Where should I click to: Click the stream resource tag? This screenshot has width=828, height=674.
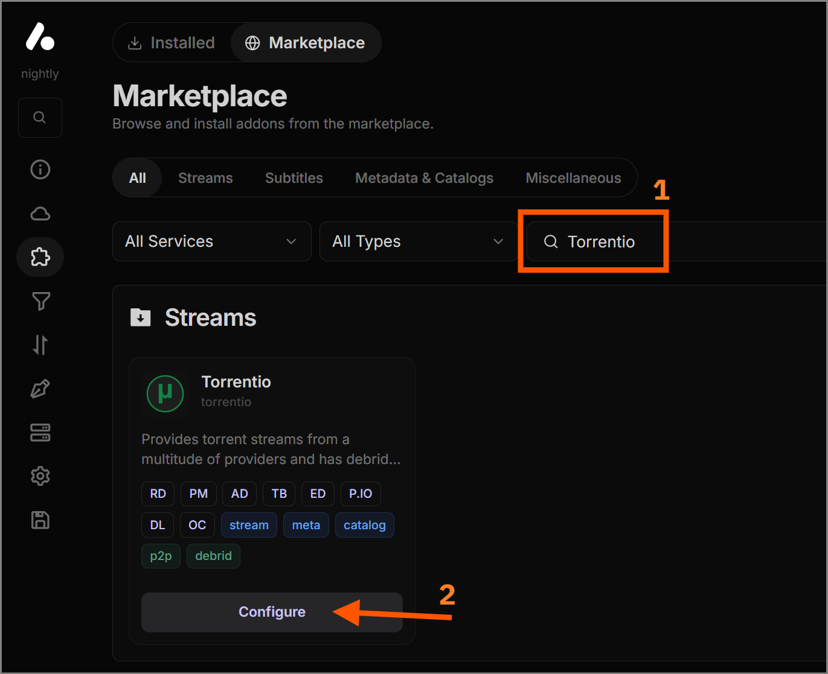[x=249, y=525]
